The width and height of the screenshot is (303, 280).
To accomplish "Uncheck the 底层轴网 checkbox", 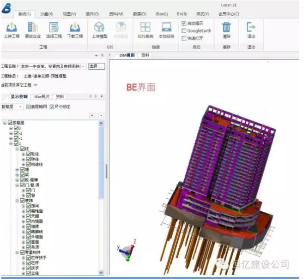I will click(x=29, y=107).
